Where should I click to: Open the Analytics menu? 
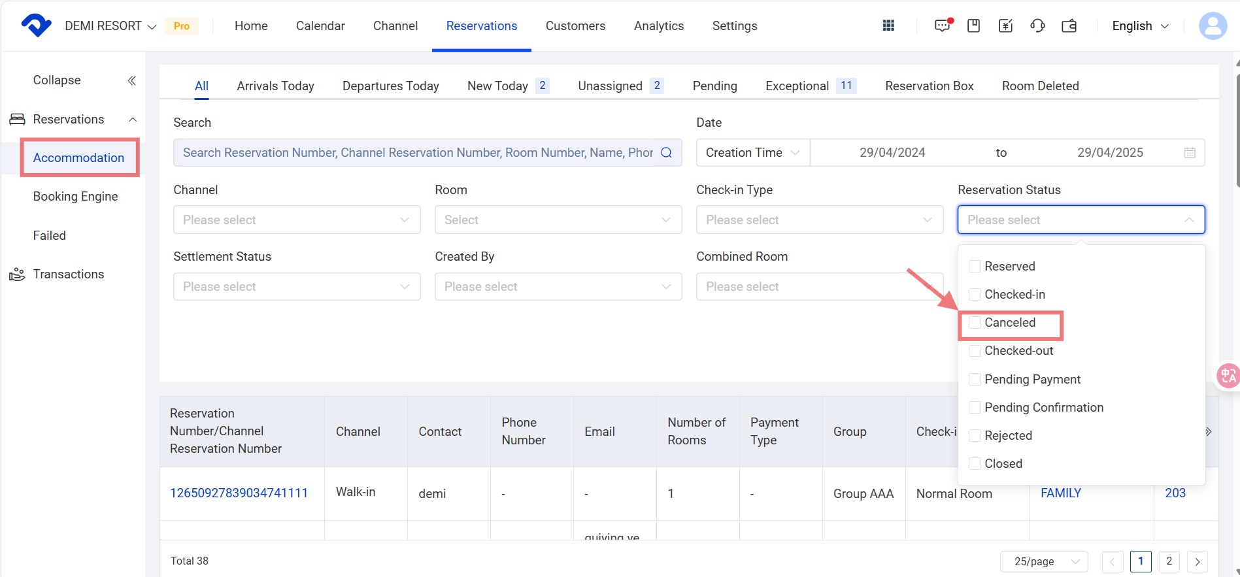point(658,26)
